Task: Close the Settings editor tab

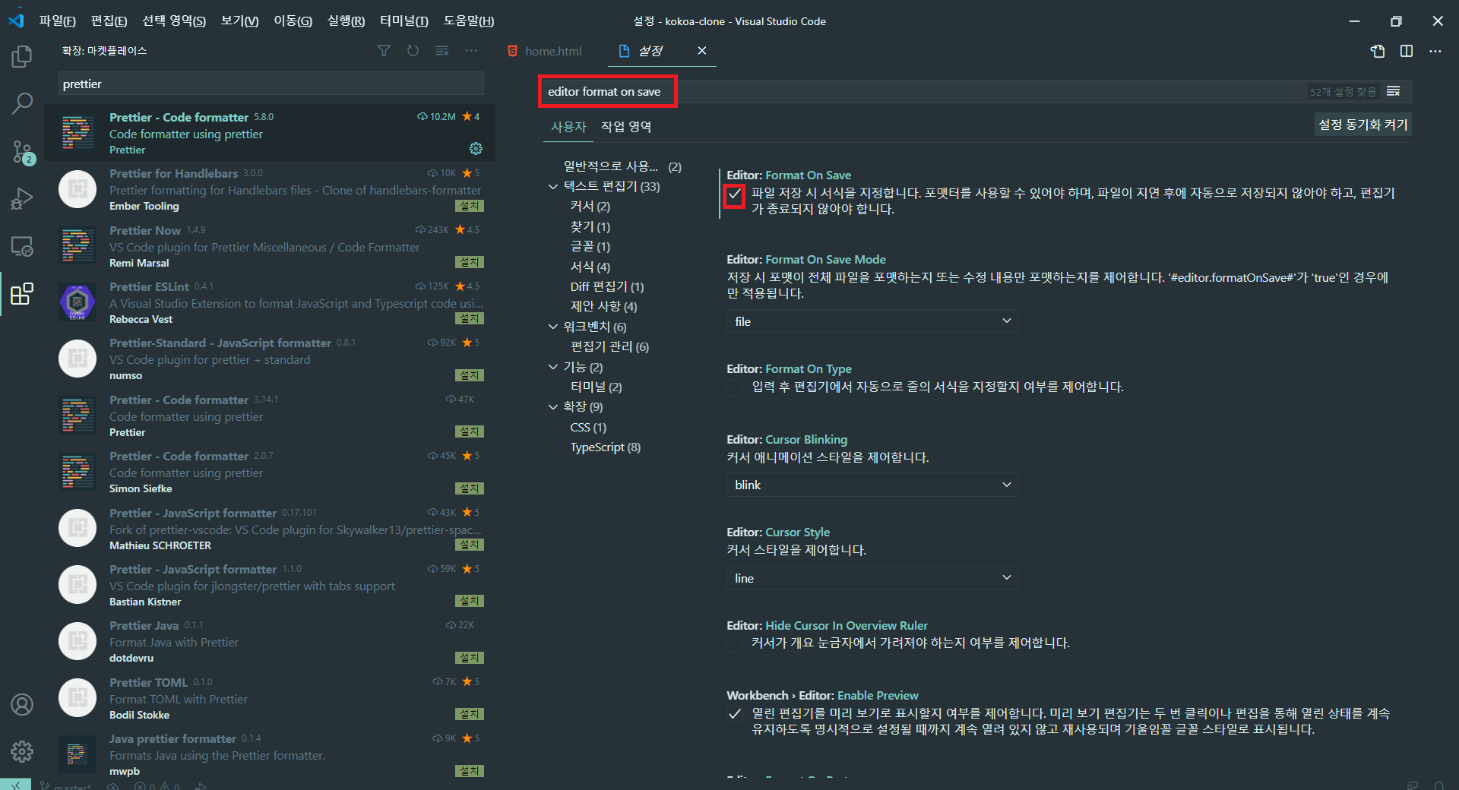Action: 702,50
